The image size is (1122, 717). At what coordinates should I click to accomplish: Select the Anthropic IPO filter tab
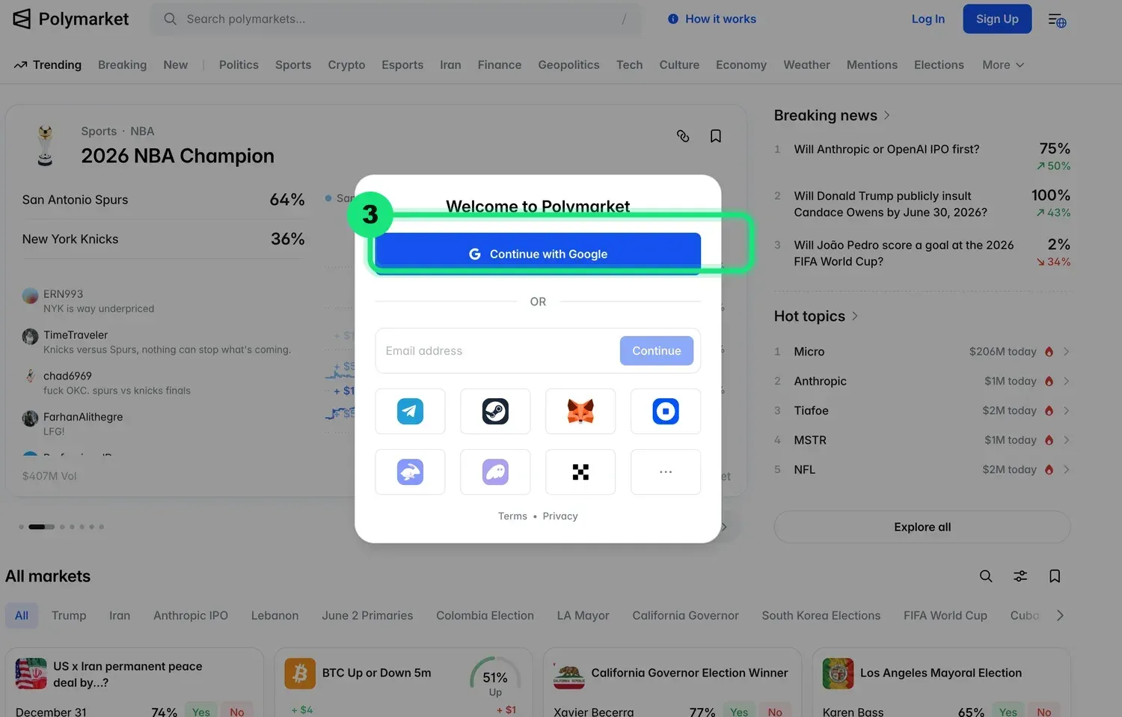[x=191, y=615]
